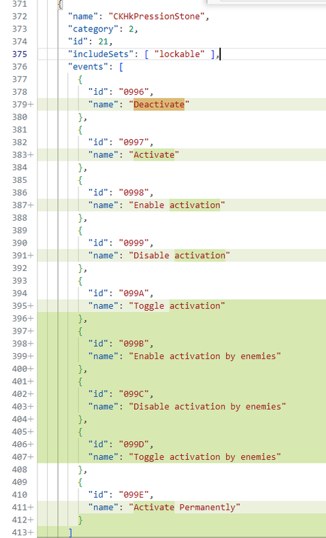Select the highlighted "Deactivate" word
This screenshot has width=326, height=538.
[159, 104]
